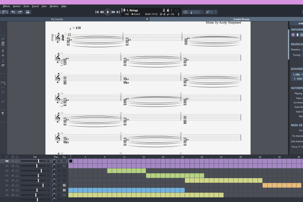Open the zoom and layout view selector

(x=5, y=12)
